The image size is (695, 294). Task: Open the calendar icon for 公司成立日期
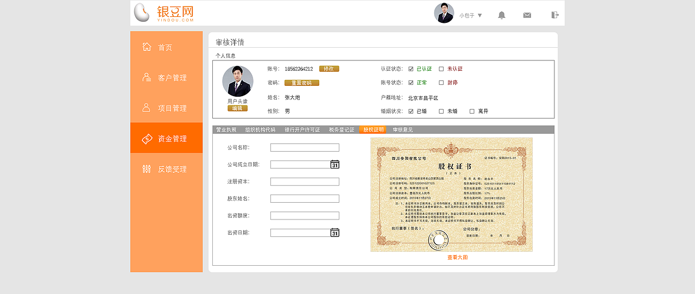(x=335, y=164)
